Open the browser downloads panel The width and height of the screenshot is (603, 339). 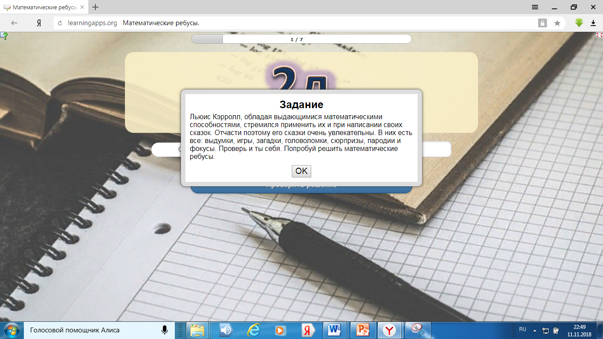coord(593,23)
